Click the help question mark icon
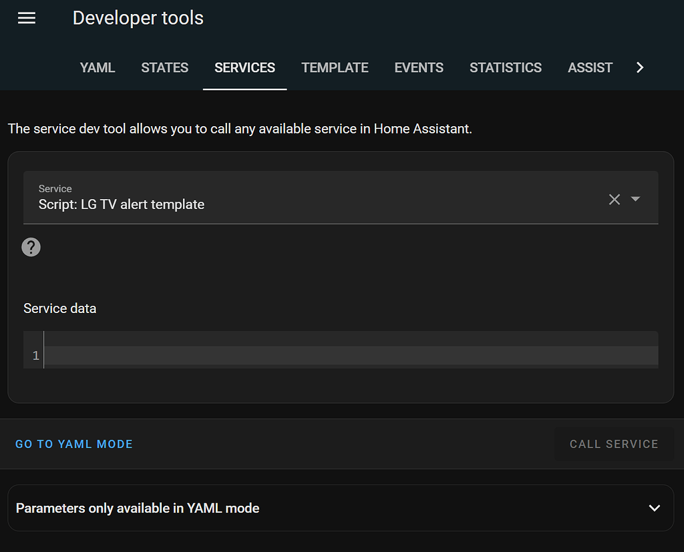 (31, 246)
